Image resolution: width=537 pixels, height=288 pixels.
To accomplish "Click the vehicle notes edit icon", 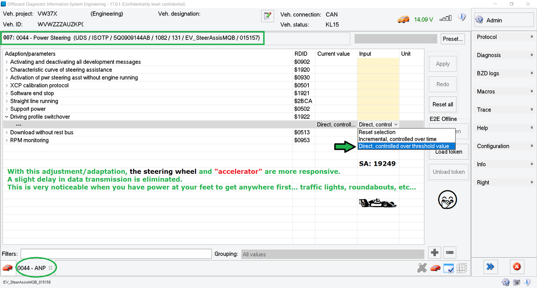I will point(267,16).
